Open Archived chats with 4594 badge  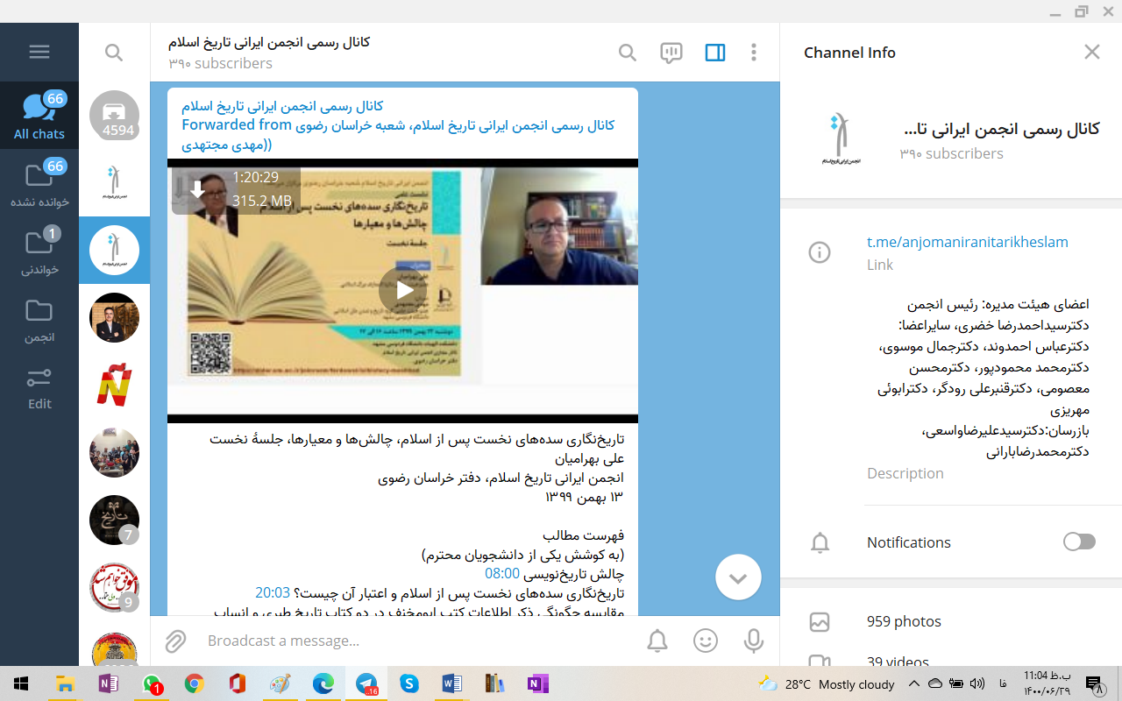[x=114, y=116]
